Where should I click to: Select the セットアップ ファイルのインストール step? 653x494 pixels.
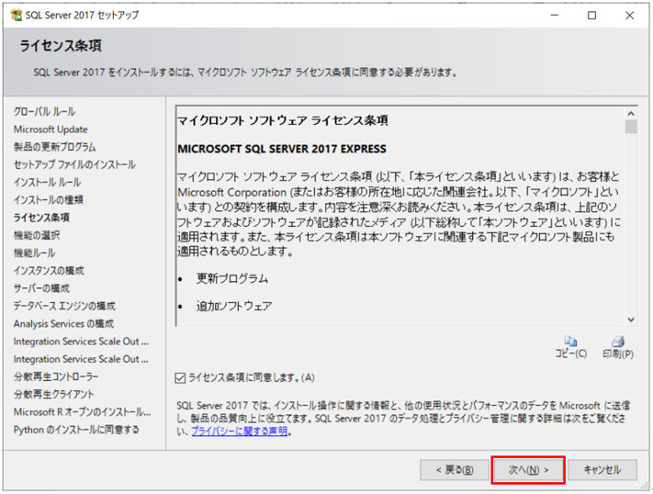point(74,164)
